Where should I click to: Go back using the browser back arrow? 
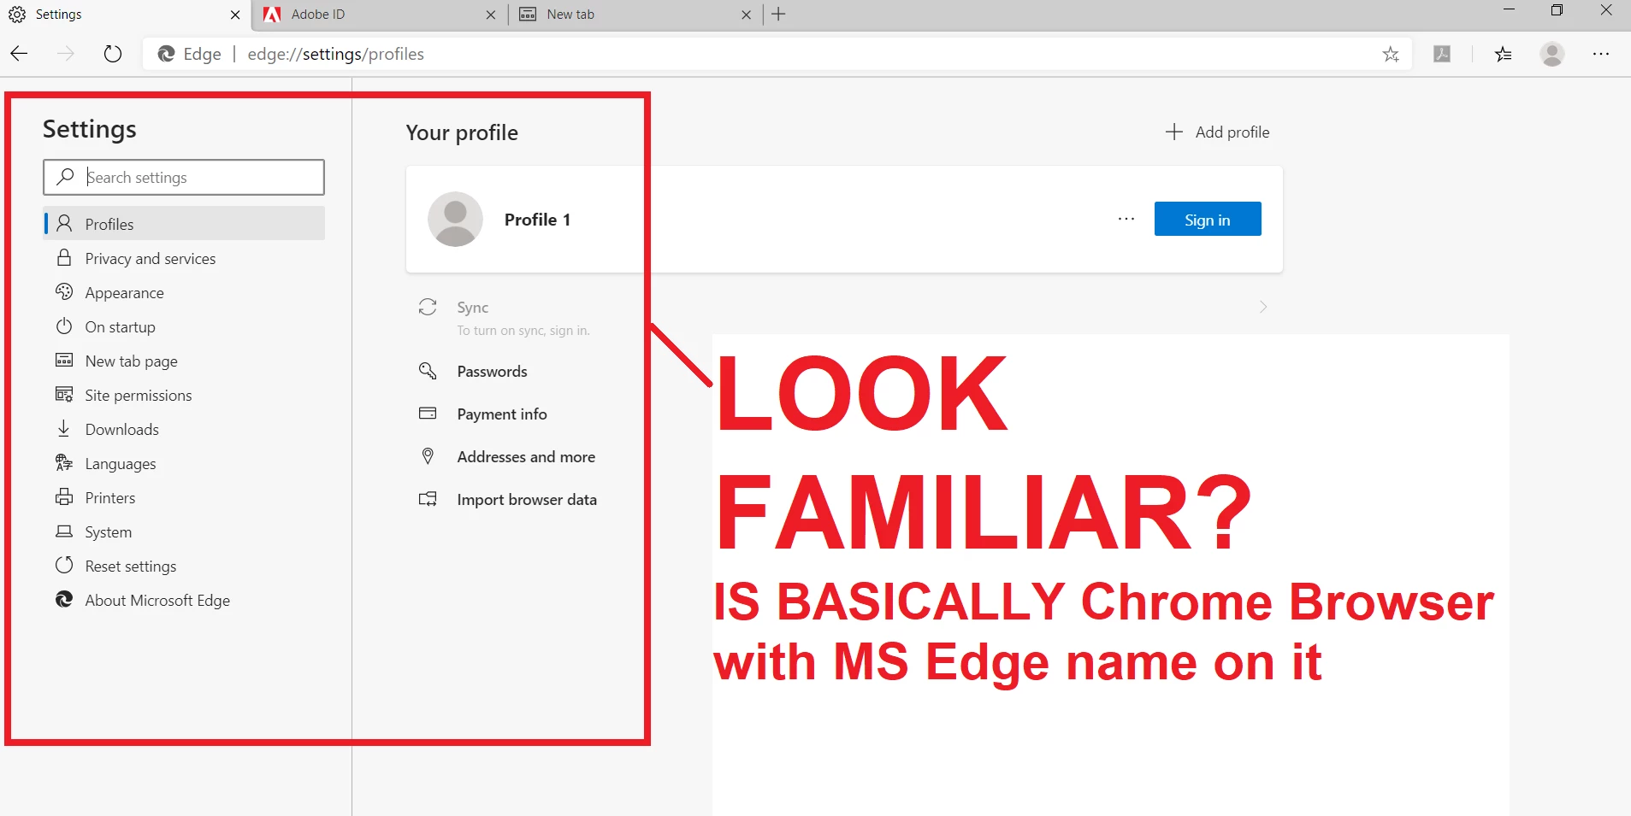coord(20,54)
